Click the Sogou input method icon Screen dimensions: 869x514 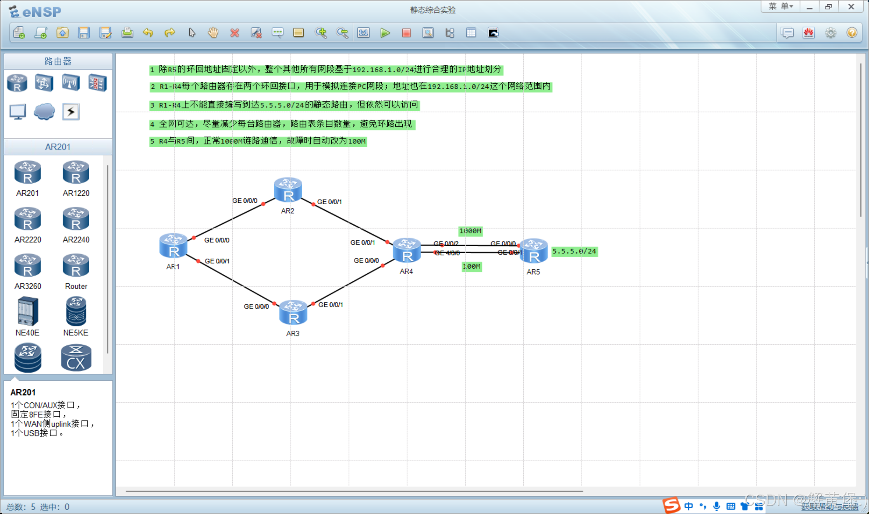[672, 505]
